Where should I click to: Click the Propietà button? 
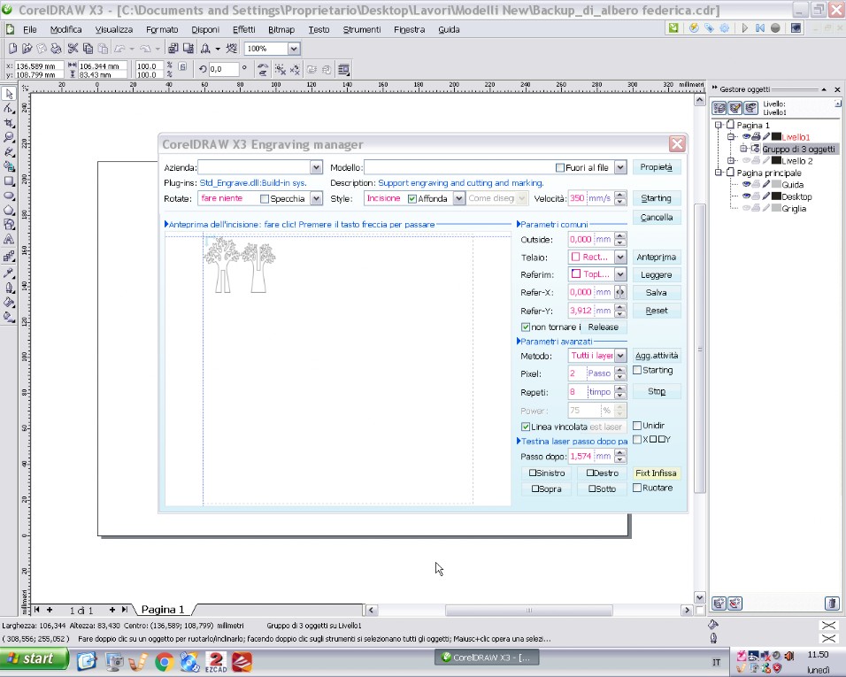click(656, 167)
